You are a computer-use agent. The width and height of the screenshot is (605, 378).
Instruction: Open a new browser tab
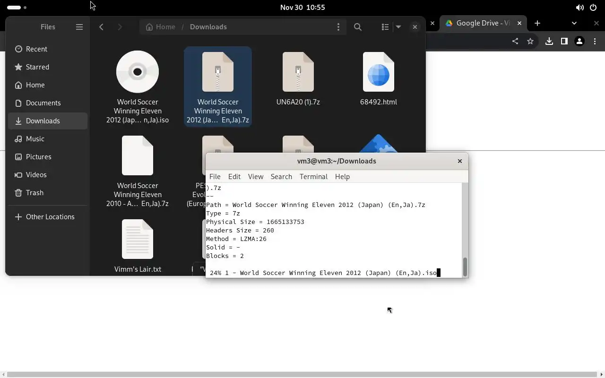(537, 23)
